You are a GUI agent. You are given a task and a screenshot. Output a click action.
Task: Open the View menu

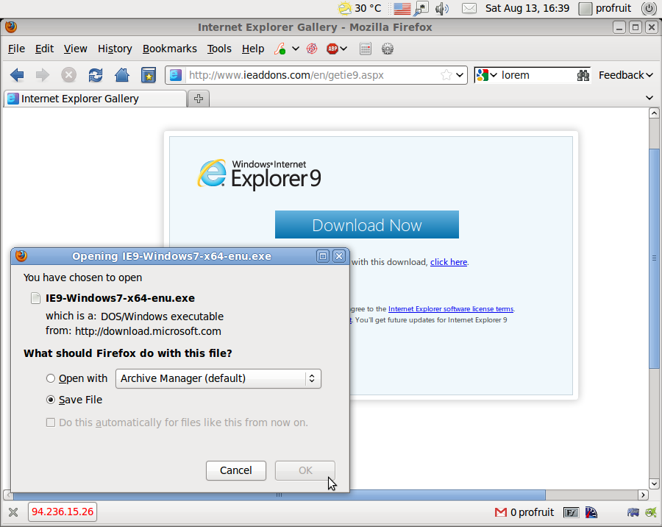coord(75,49)
